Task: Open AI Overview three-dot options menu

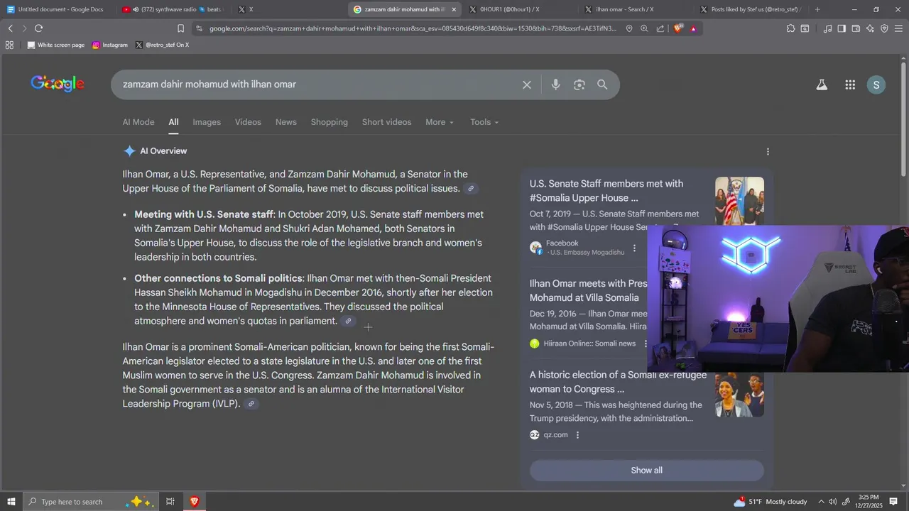Action: tap(768, 151)
